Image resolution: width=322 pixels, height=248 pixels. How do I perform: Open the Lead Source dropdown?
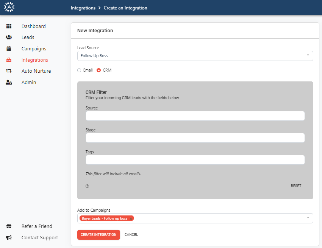[x=195, y=56]
